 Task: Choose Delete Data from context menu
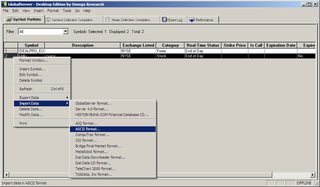42,109
